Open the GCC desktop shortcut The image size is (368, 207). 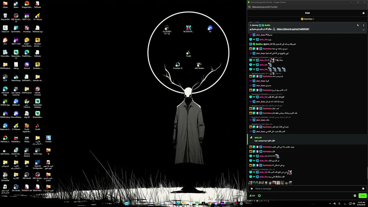pos(5,41)
